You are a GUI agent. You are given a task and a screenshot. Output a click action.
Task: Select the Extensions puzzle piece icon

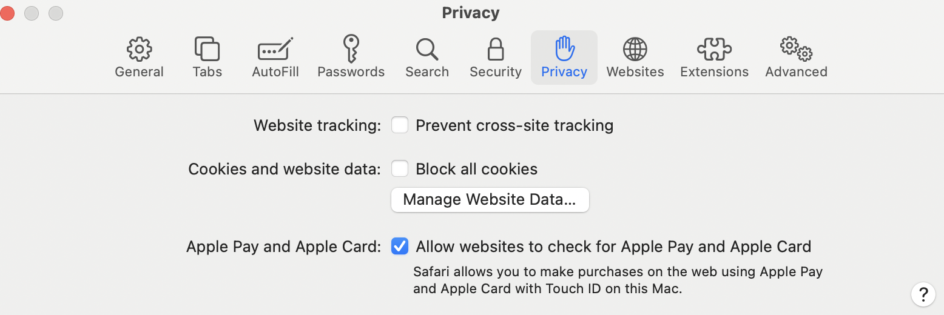point(714,49)
